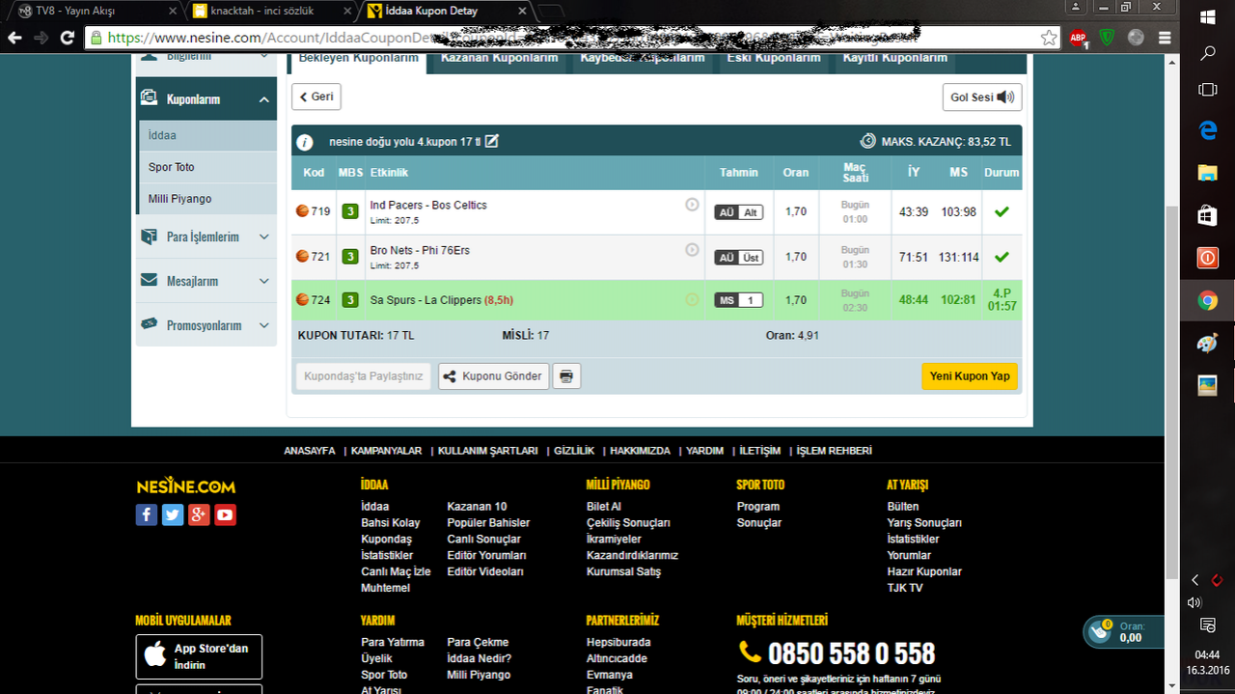Screen dimensions: 1235x694
Task: Click the grey globe extension icon
Action: 1136,38
